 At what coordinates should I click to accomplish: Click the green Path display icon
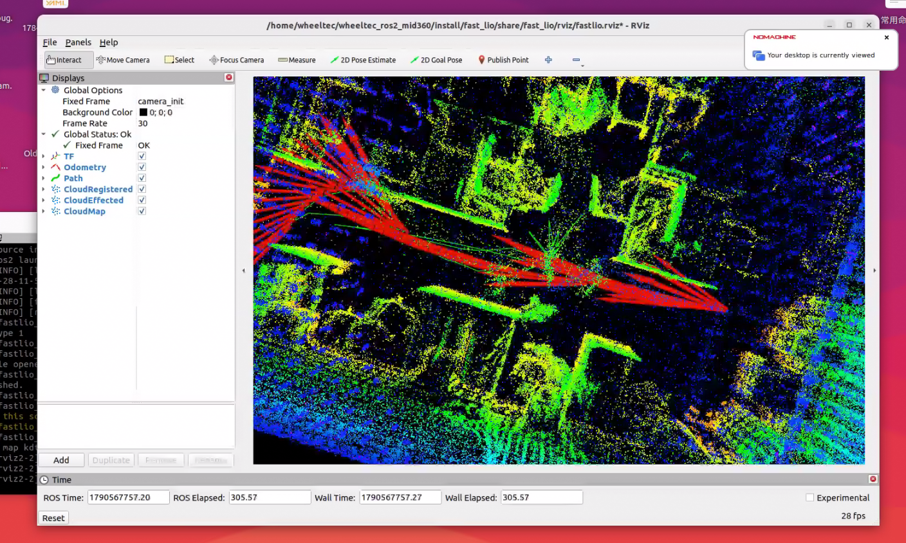click(55, 178)
